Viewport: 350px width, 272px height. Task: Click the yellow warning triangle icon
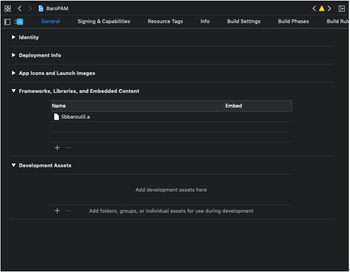pos(322,9)
